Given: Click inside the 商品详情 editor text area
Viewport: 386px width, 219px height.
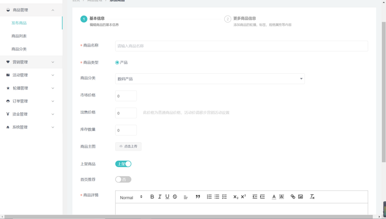Looking at the screenshot, I should (x=242, y=209).
